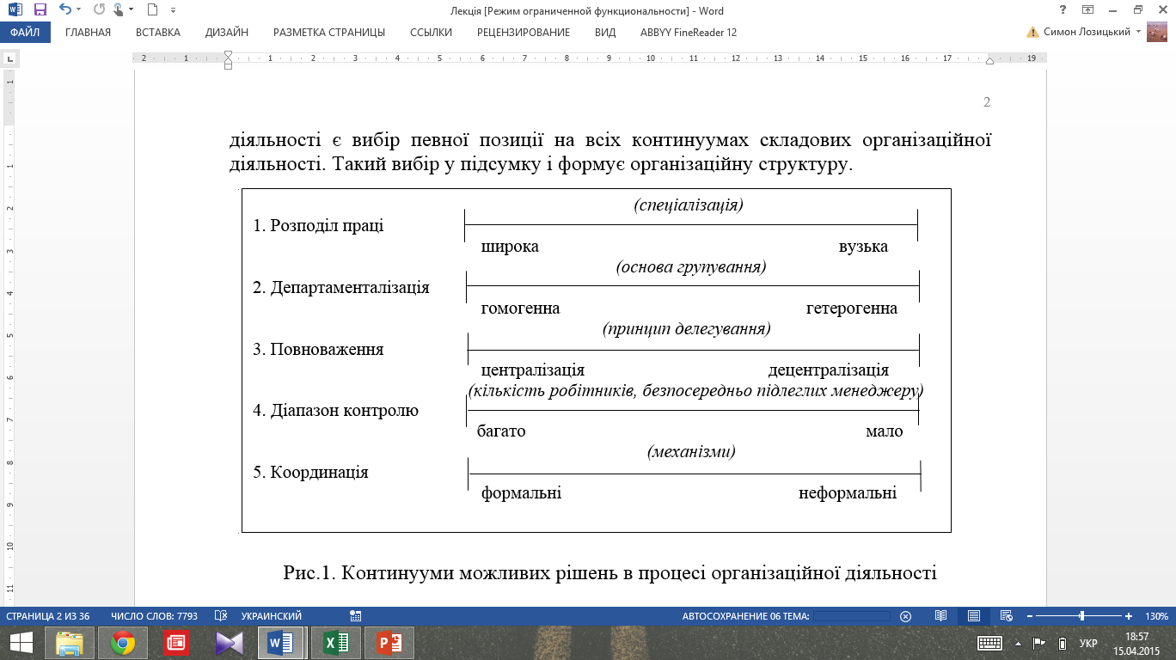Open Excel from taskbar
Screen dimensions: 1176x660
tap(334, 643)
